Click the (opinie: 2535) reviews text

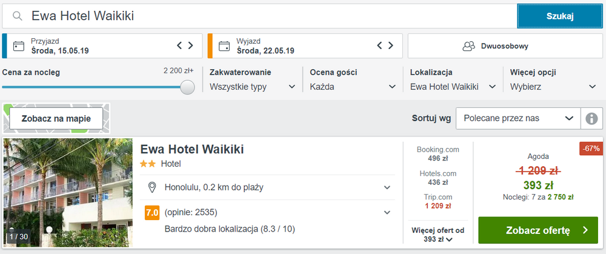(x=191, y=212)
